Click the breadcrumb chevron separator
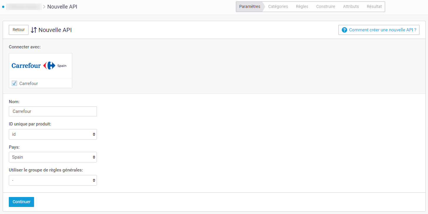The image size is (428, 214). (44, 6)
